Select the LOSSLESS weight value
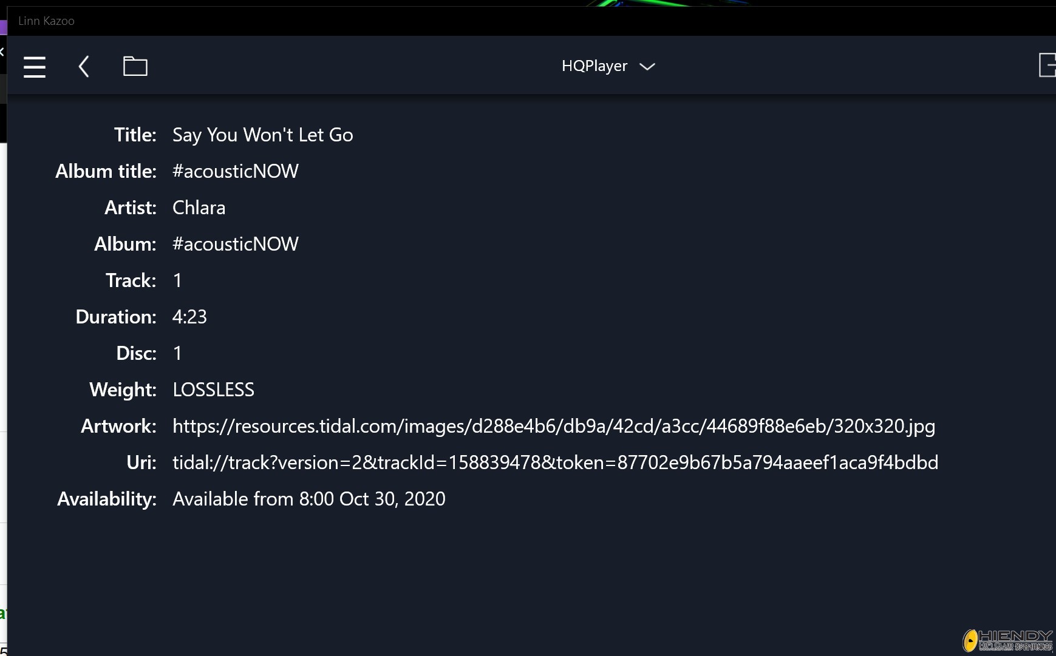 tap(213, 390)
